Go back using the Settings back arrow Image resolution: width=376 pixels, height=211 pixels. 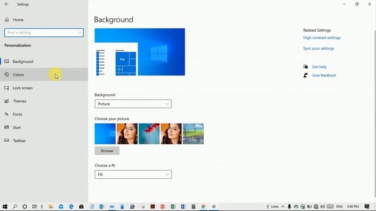click(x=6, y=4)
